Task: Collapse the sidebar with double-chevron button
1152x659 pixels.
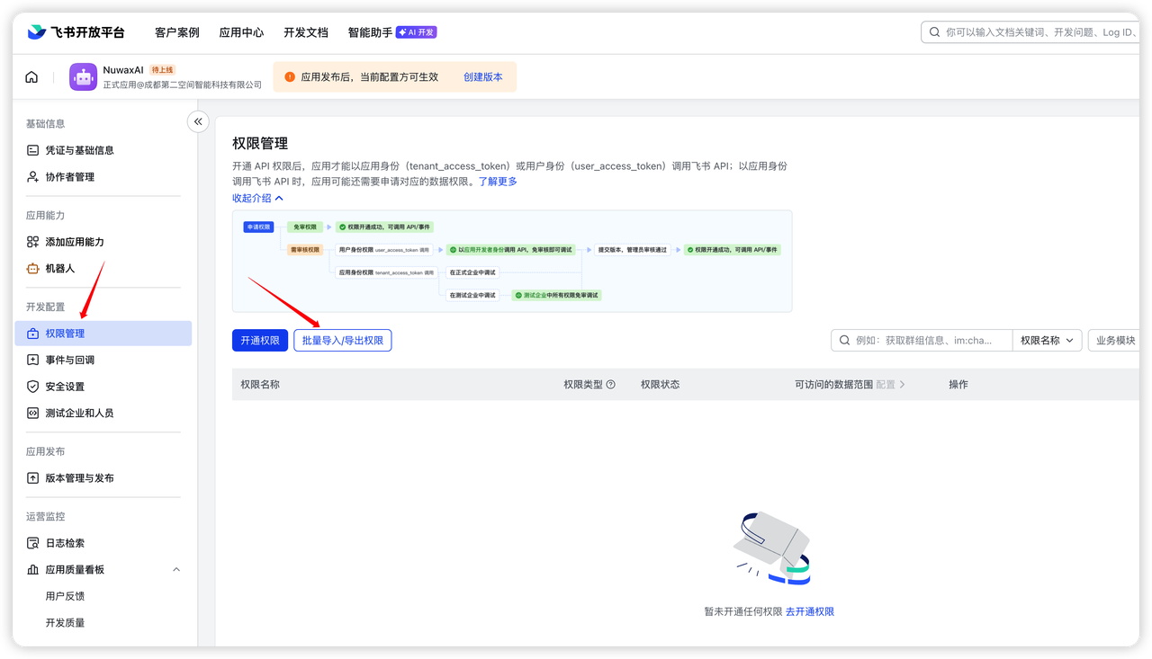Action: click(198, 121)
